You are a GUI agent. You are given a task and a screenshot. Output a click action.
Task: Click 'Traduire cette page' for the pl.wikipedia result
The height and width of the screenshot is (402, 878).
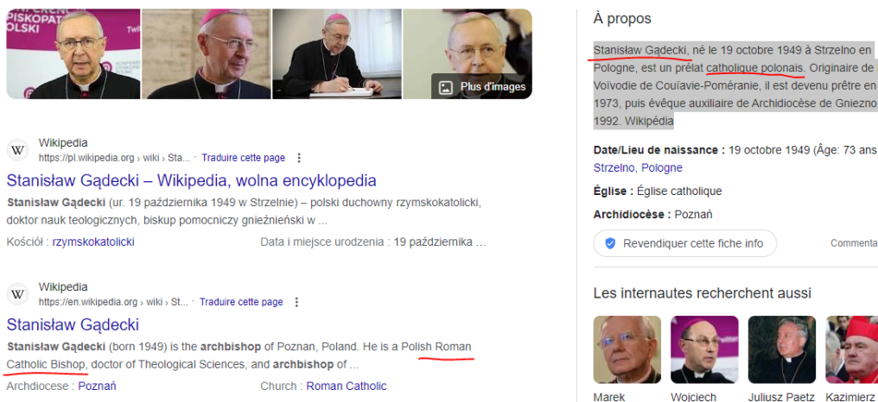pyautogui.click(x=243, y=158)
